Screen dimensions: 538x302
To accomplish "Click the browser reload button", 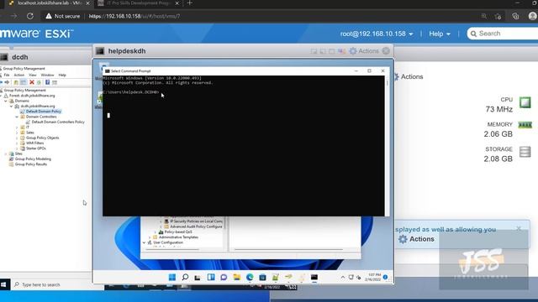I will [30, 16].
